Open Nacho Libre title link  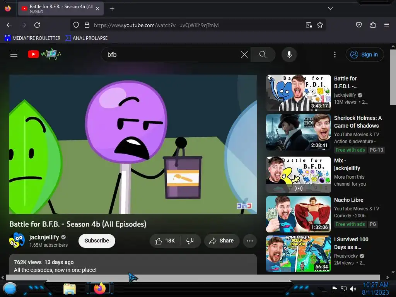pyautogui.click(x=348, y=200)
